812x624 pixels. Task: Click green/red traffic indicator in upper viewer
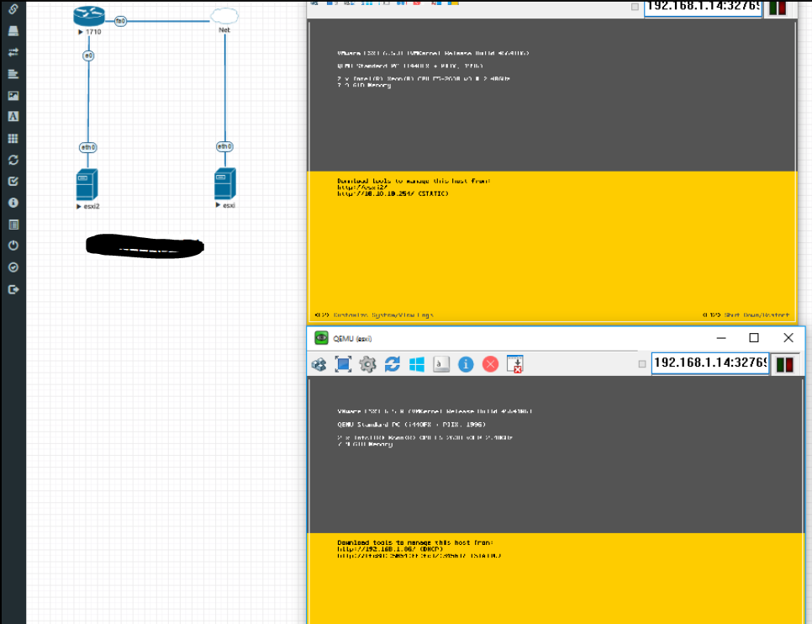pyautogui.click(x=778, y=8)
